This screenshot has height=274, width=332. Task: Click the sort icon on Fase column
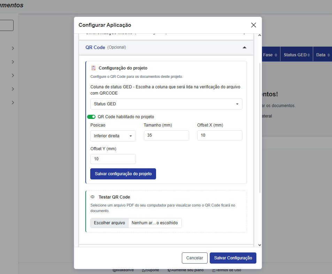(276, 55)
